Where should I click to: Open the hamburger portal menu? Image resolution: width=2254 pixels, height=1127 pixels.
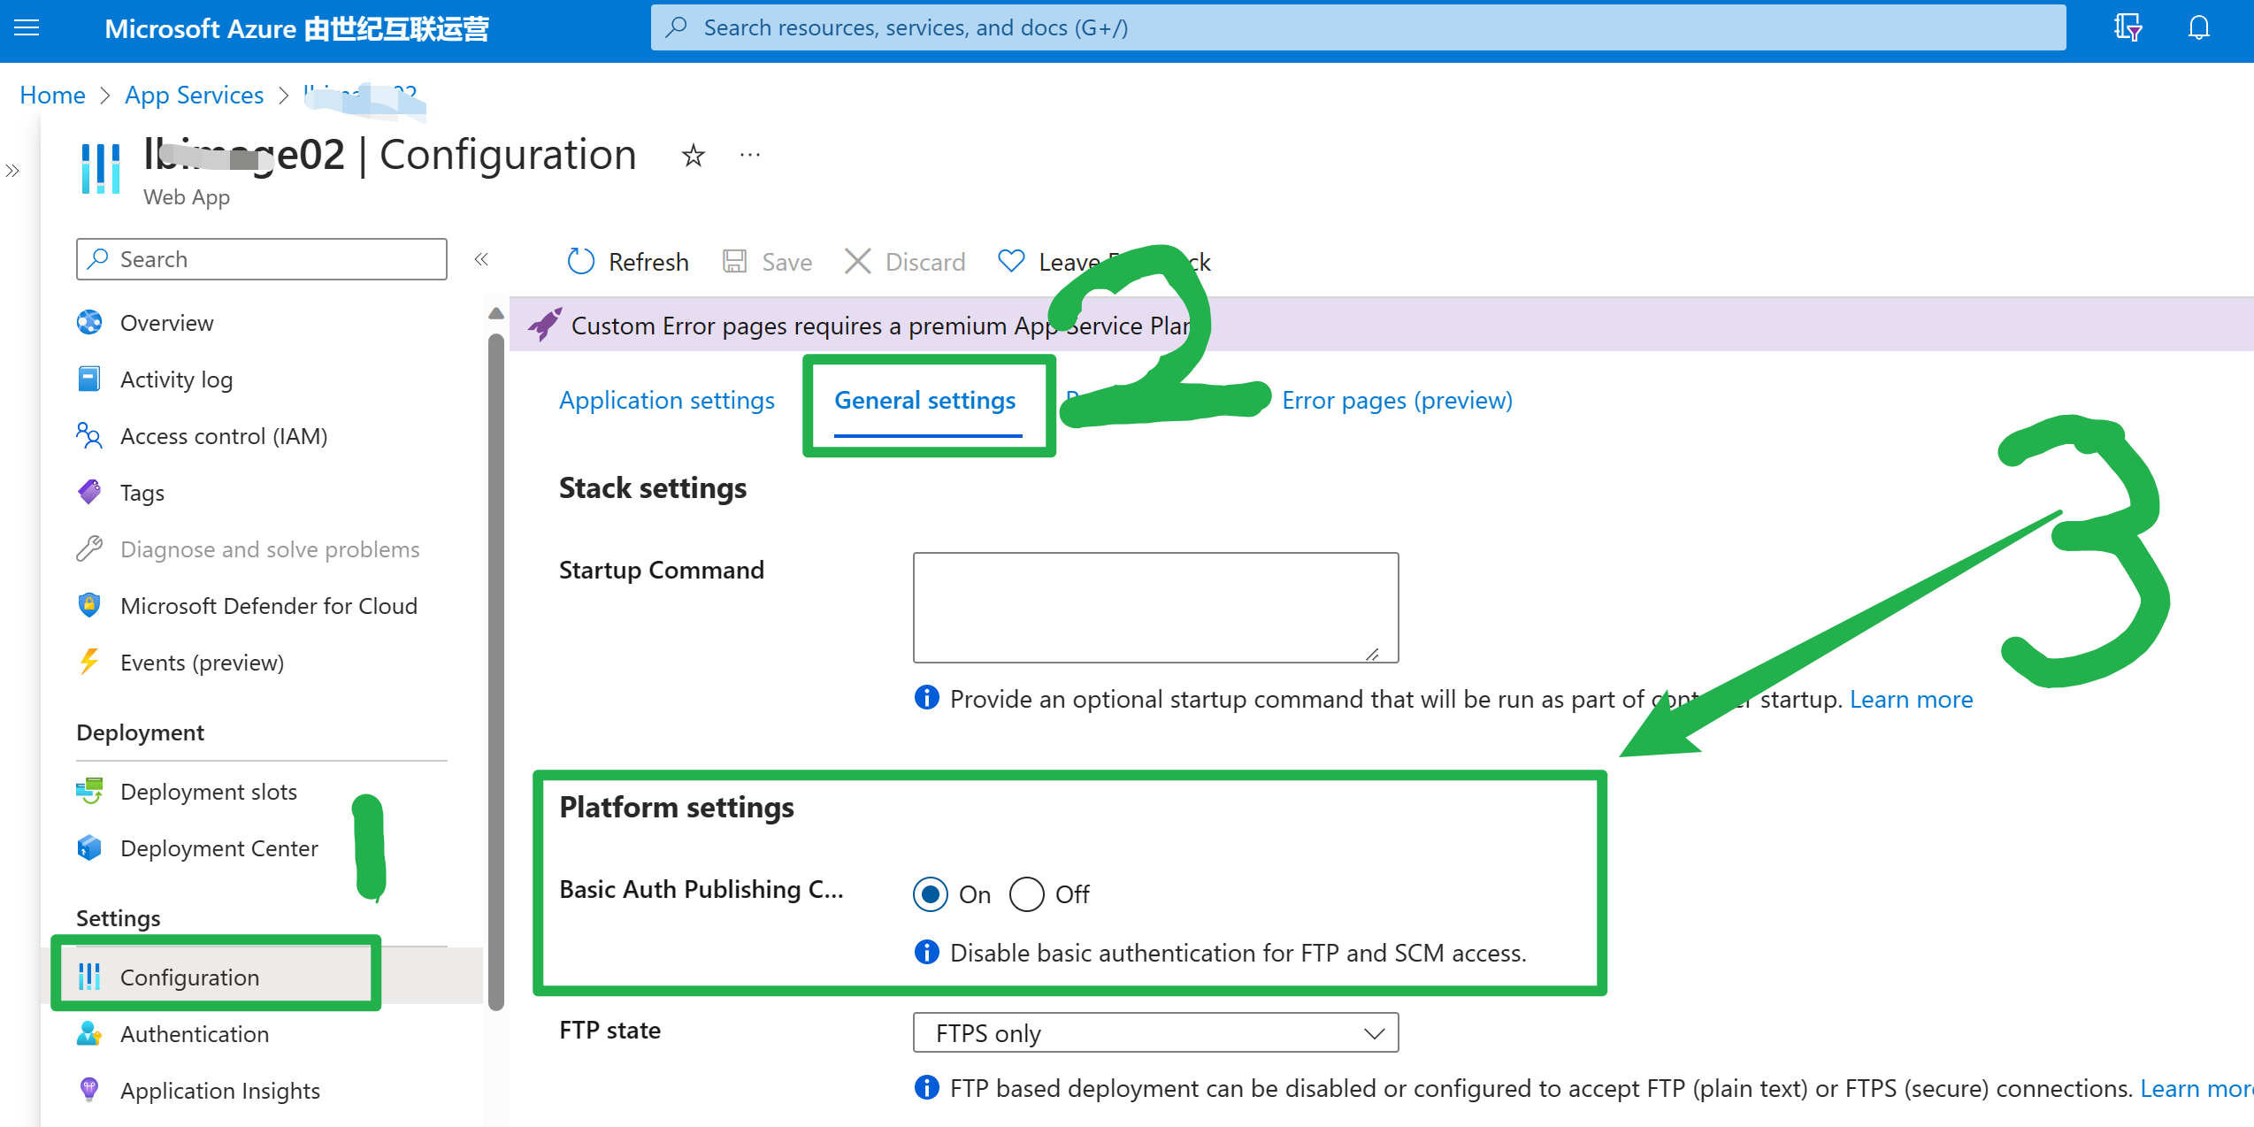(x=27, y=27)
